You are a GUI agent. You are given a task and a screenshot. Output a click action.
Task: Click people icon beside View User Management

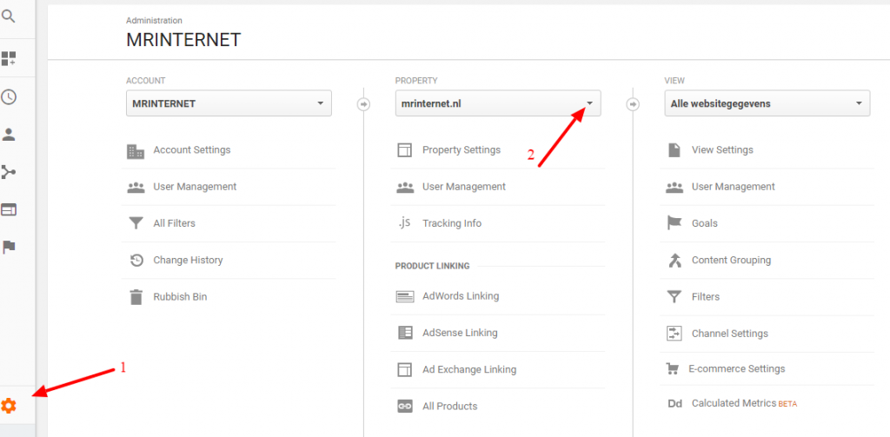(674, 188)
